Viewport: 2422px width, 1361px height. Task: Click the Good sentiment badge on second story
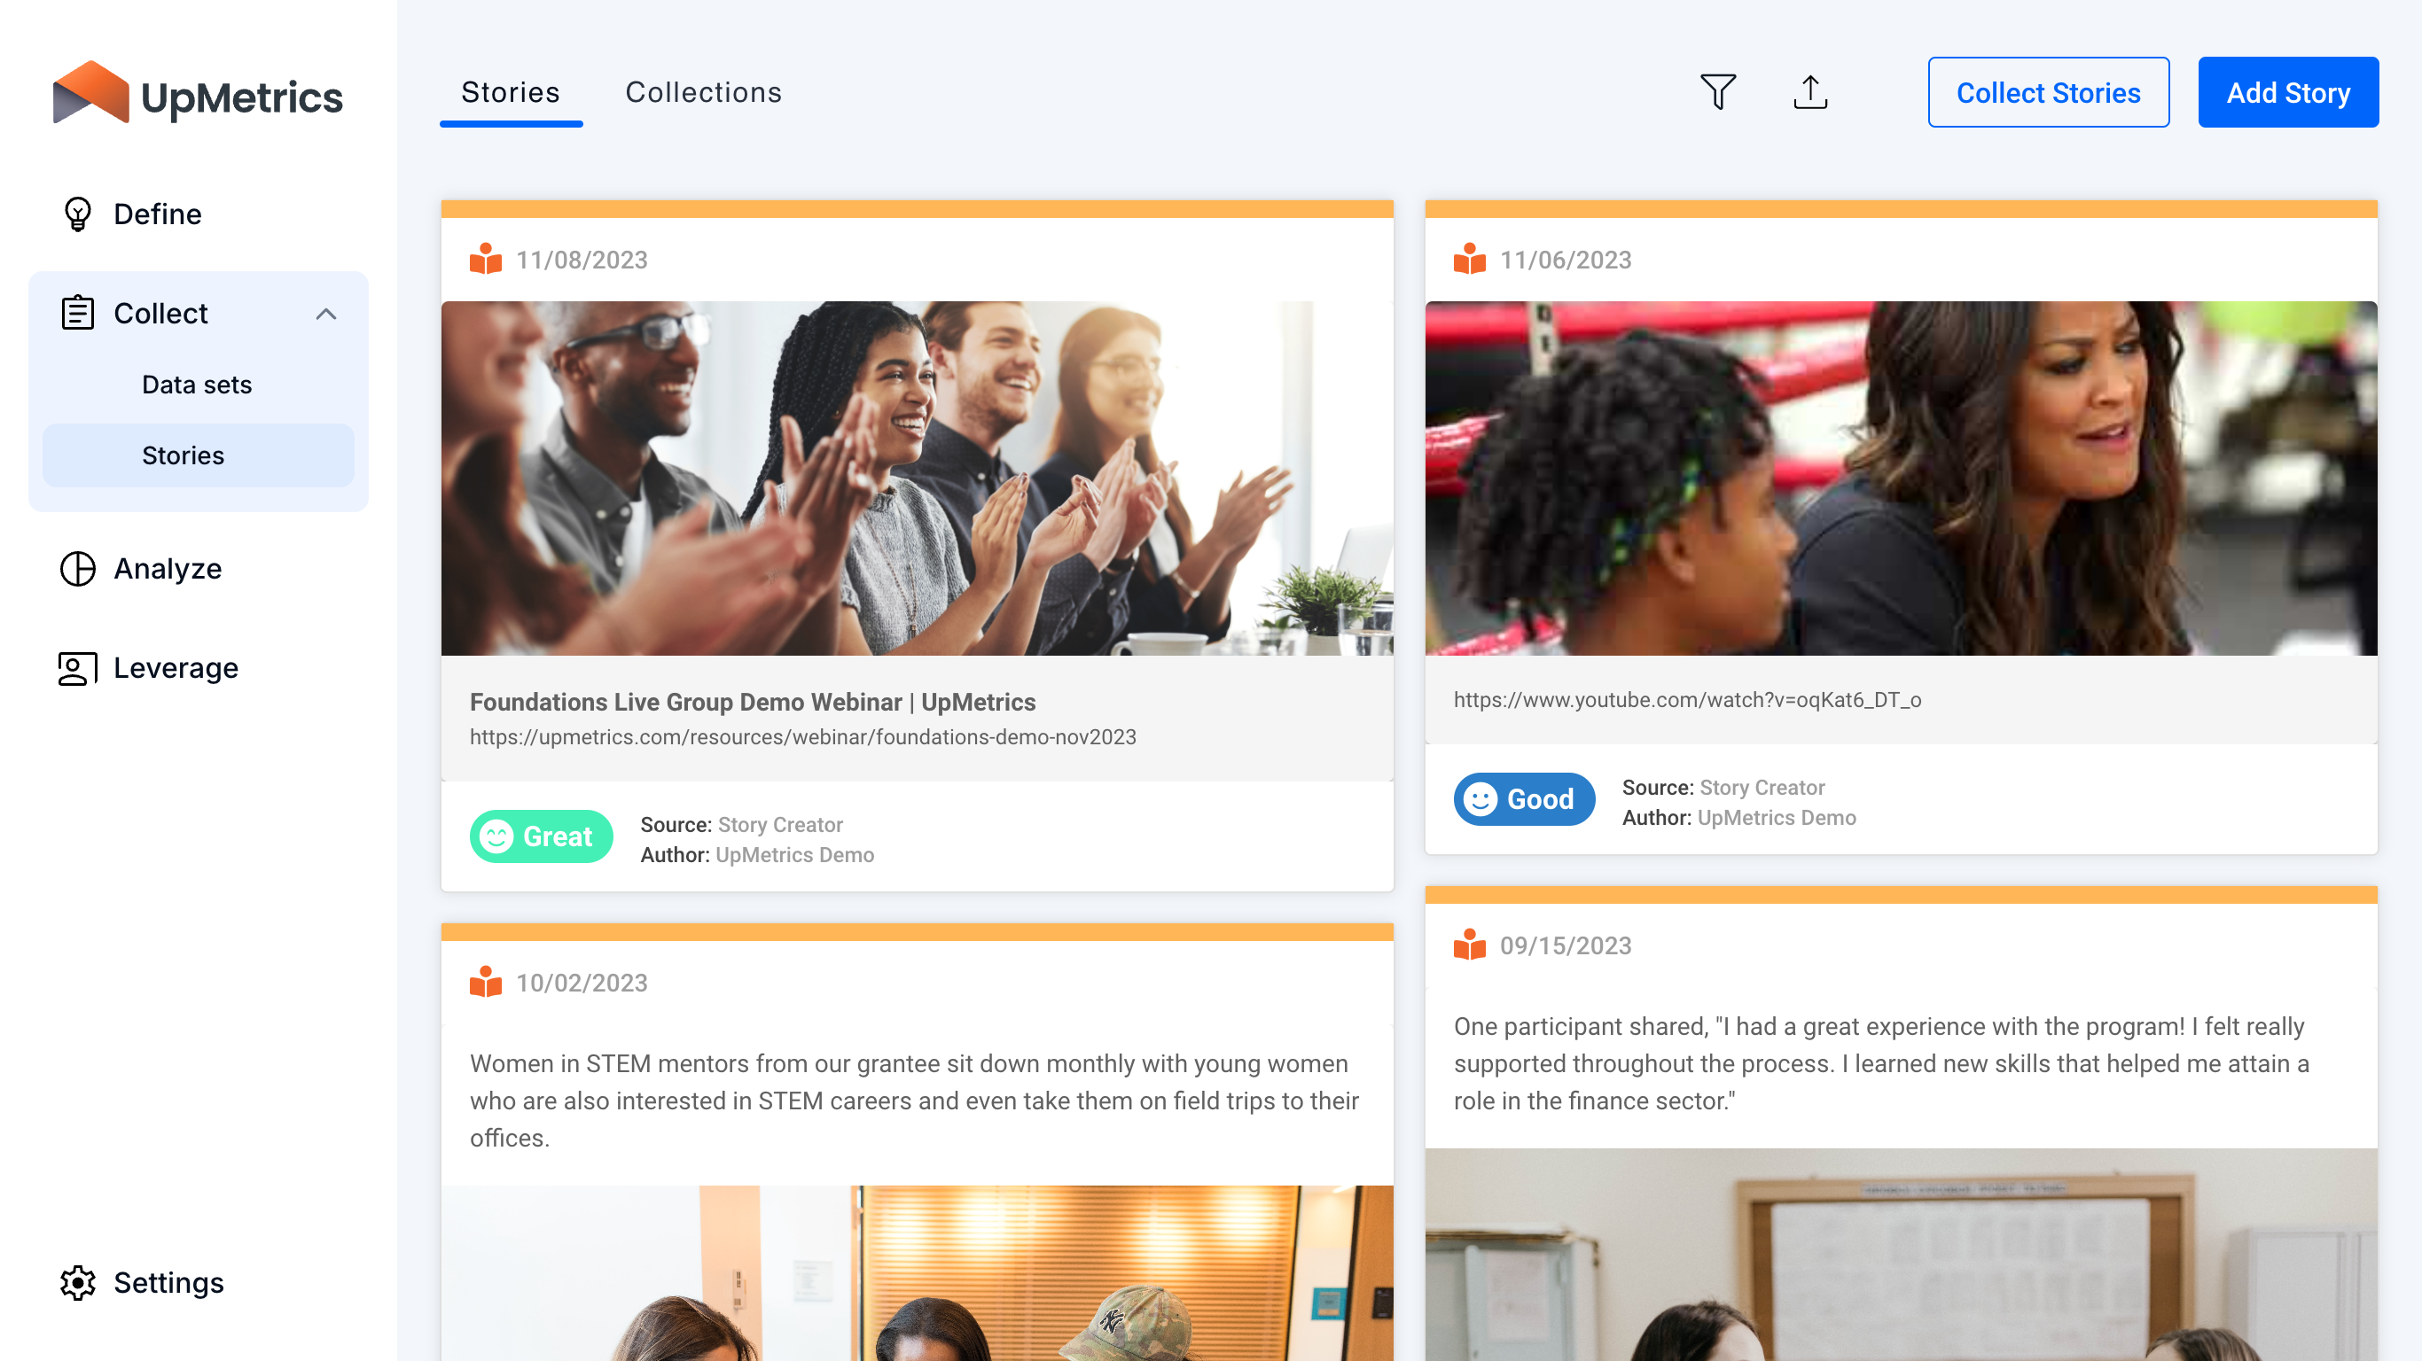(x=1520, y=799)
